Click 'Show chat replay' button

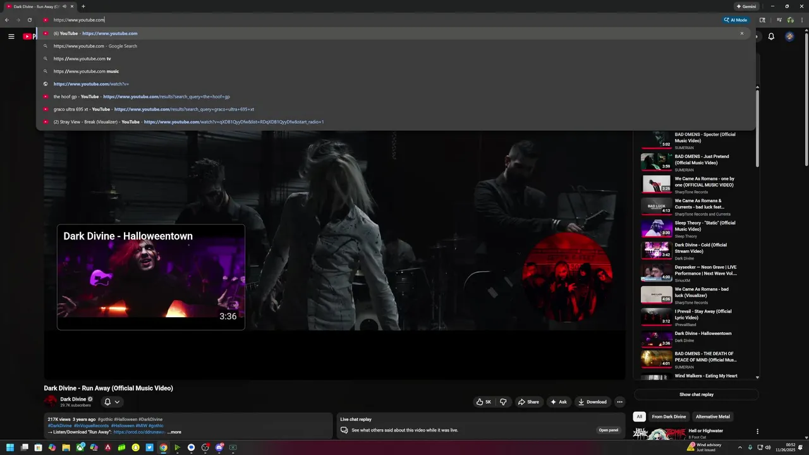coord(696,394)
